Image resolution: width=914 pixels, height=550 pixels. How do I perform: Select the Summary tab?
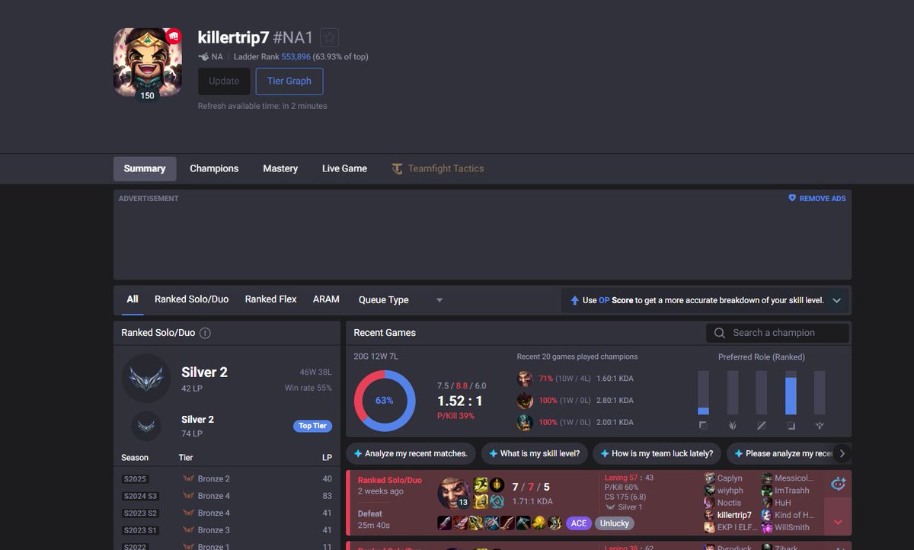tap(145, 169)
